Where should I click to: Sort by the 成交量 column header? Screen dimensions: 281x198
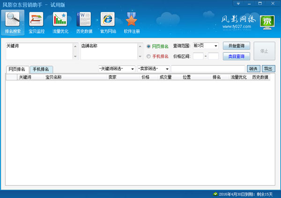click(170, 77)
